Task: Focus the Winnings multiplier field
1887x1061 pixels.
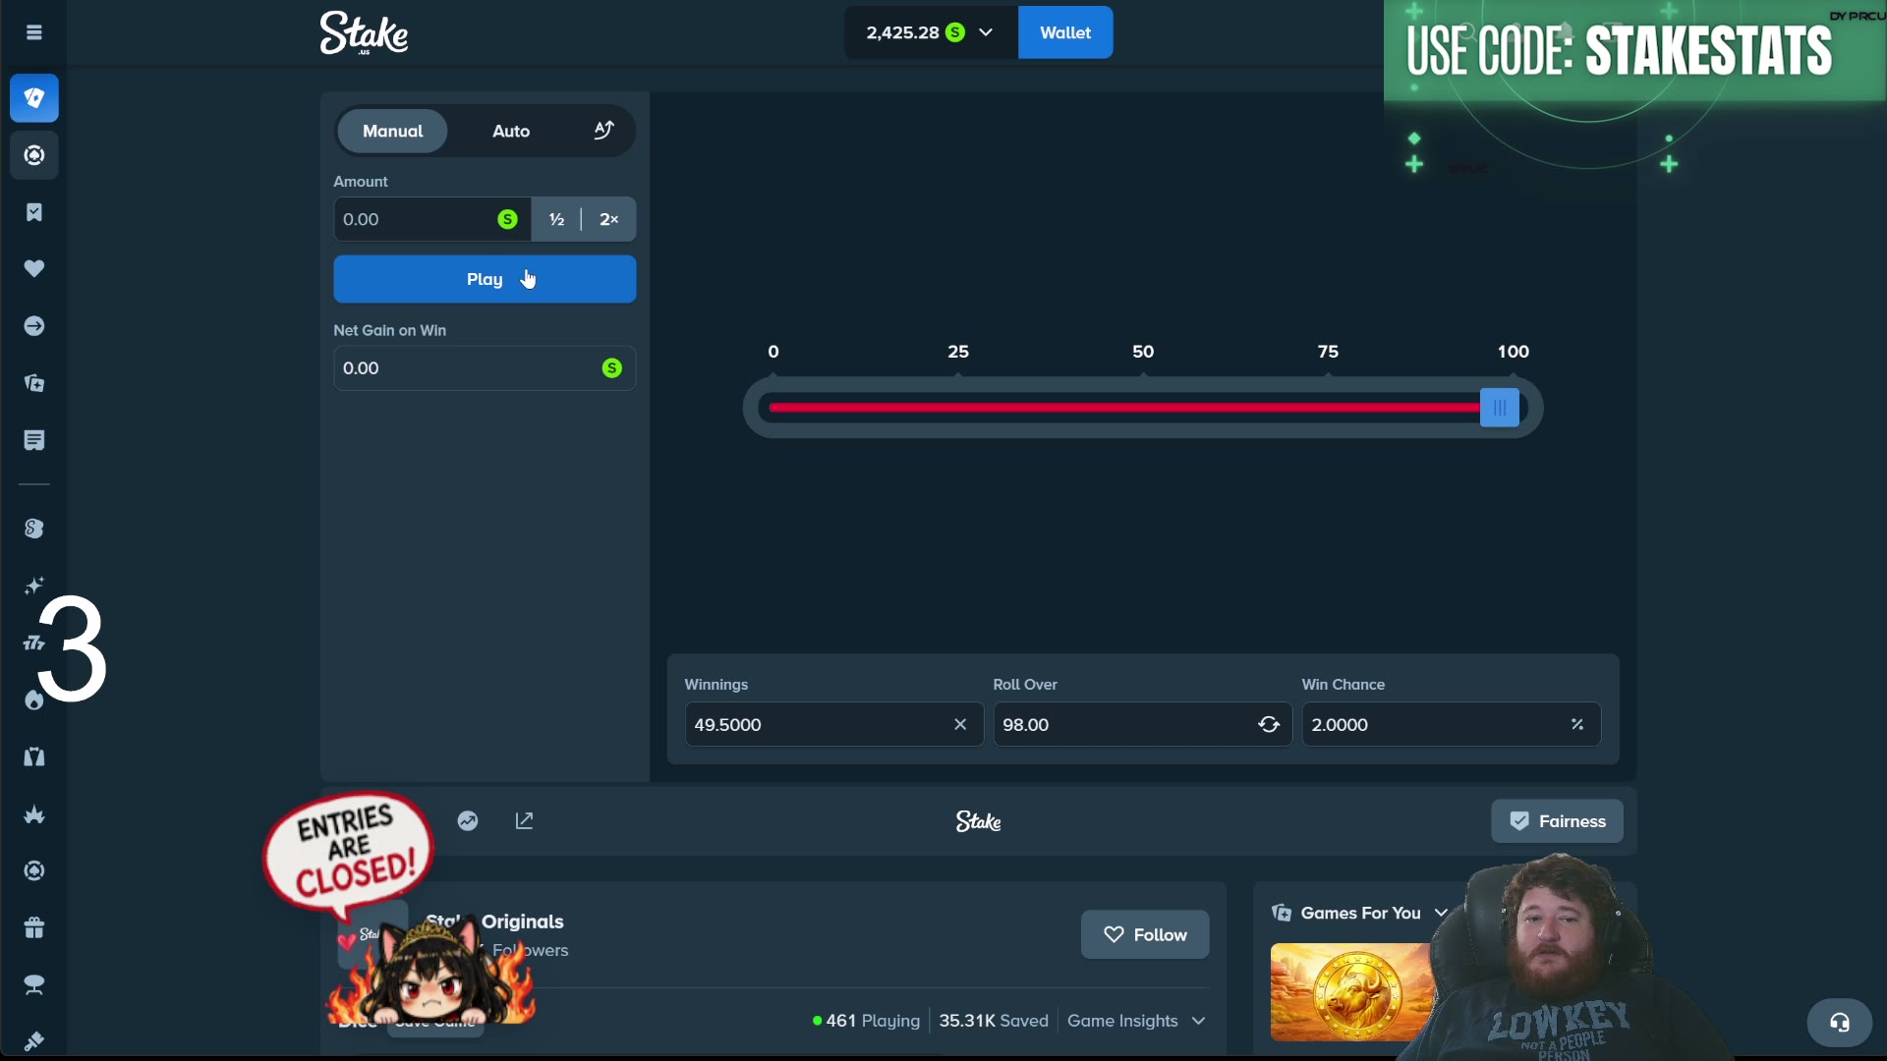Action: click(x=834, y=725)
